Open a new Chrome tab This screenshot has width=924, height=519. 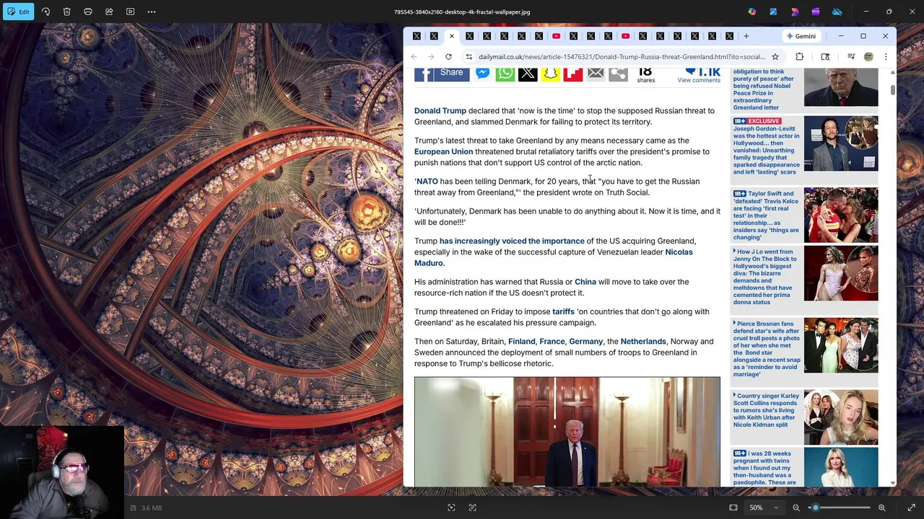[746, 36]
